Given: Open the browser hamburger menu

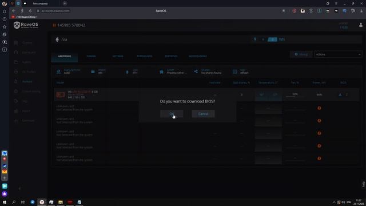Looking at the screenshot, I should 336,3.
